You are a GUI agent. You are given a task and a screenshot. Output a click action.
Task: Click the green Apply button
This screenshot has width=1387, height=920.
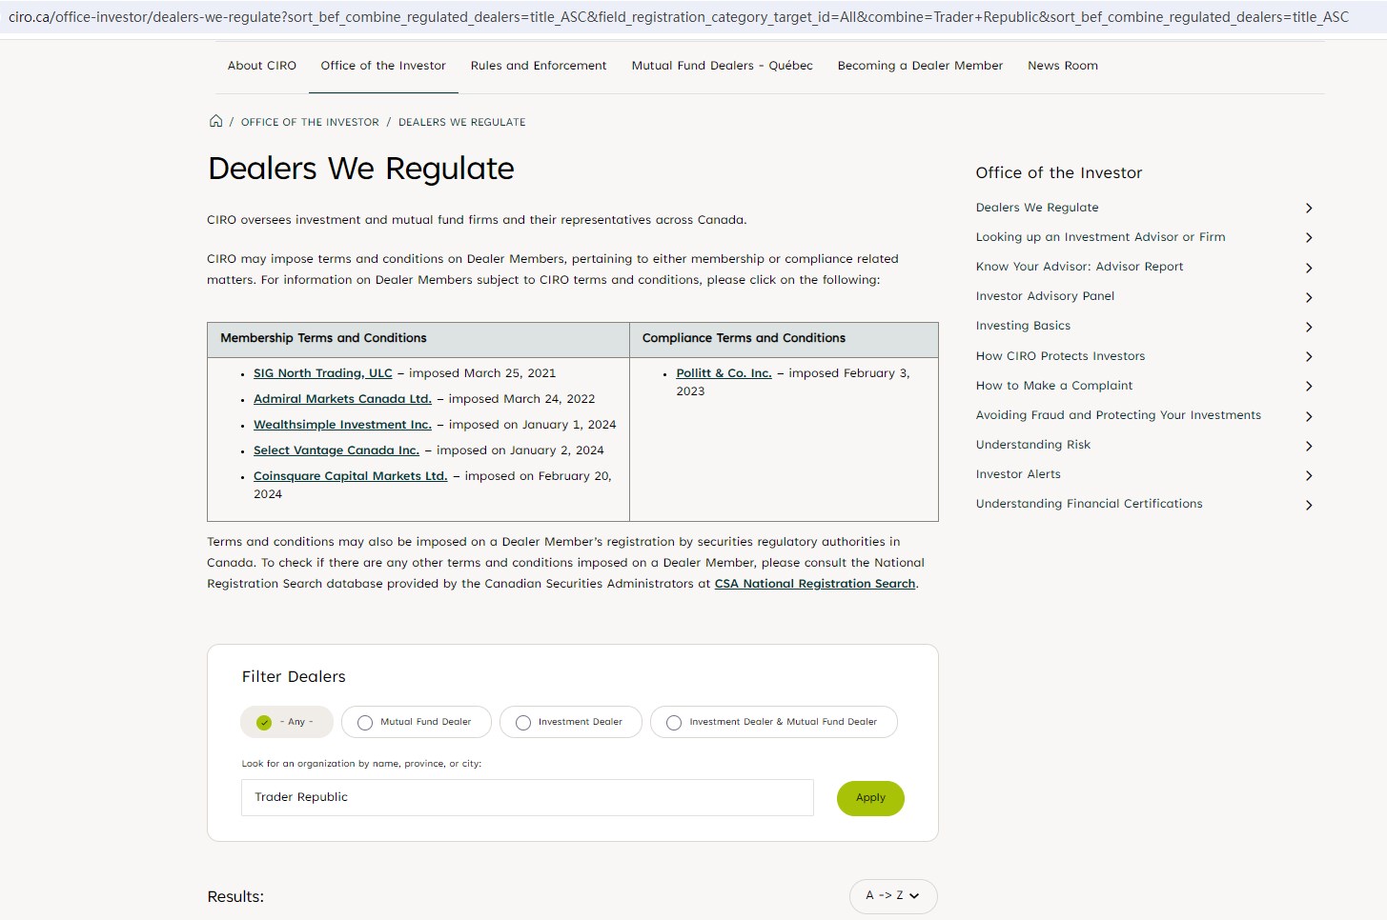pos(870,798)
